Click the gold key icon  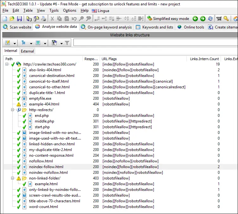pyautogui.click(x=226, y=19)
